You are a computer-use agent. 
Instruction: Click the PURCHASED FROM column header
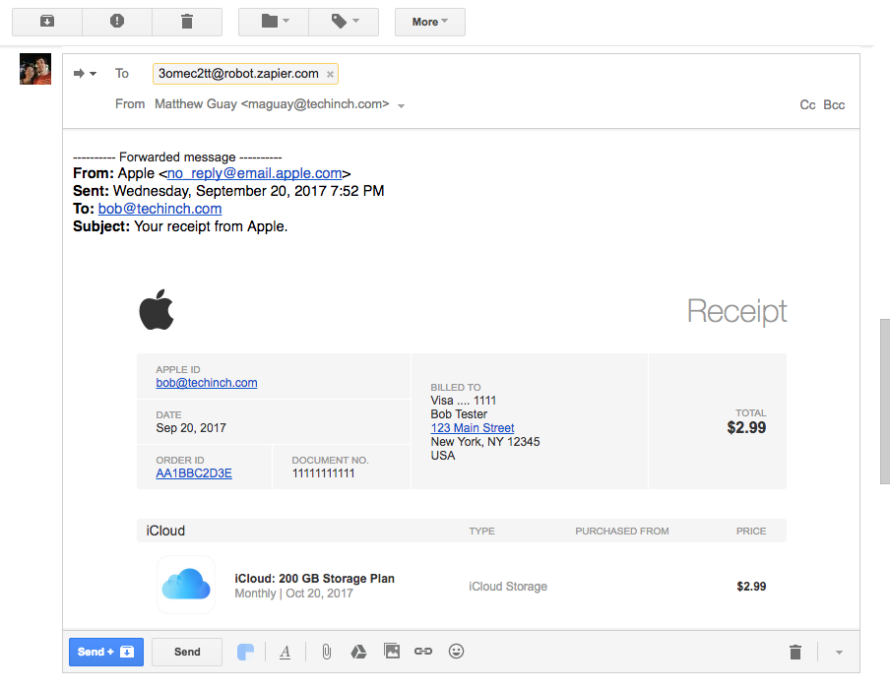click(622, 532)
